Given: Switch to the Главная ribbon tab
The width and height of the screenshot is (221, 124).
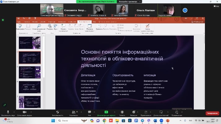Looking at the screenshot, I should (x=27, y=22).
